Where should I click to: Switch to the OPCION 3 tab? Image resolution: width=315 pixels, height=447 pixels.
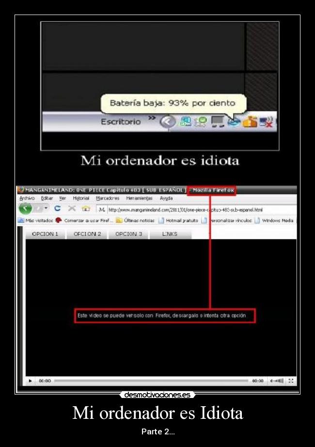128,234
